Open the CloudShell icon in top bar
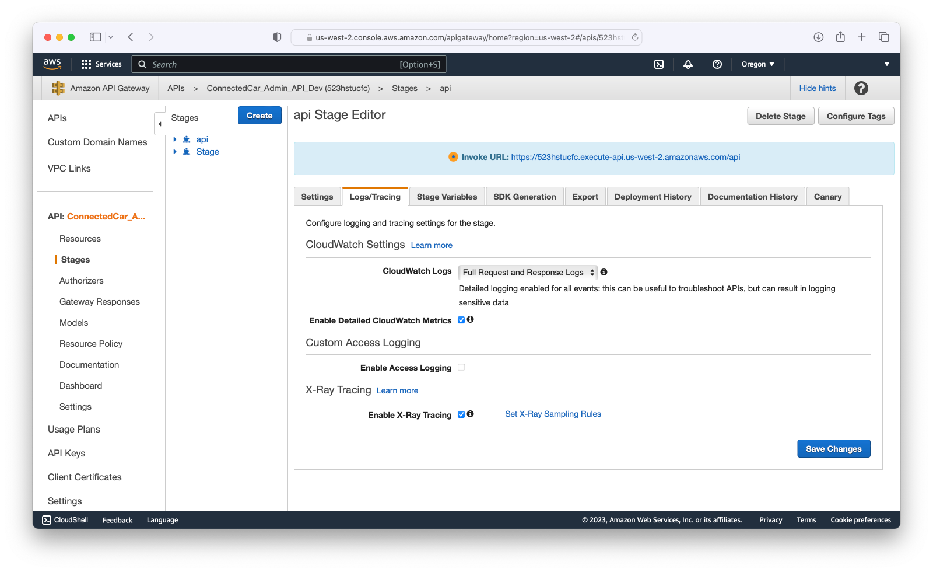 coord(659,64)
